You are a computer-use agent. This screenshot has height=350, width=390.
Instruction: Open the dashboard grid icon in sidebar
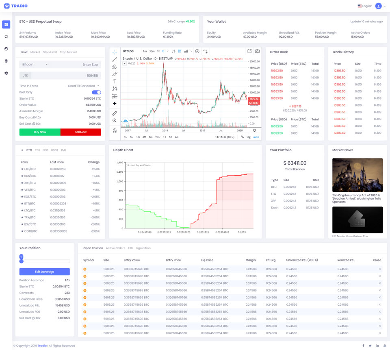pos(6,24)
